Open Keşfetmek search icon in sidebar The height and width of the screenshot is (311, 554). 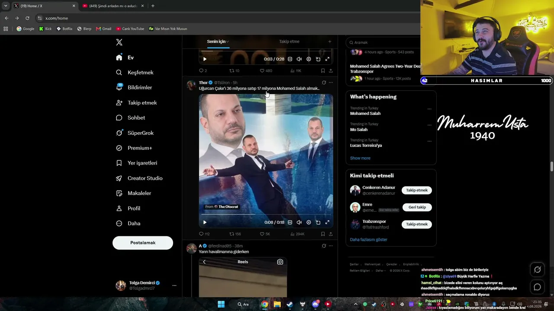(119, 73)
